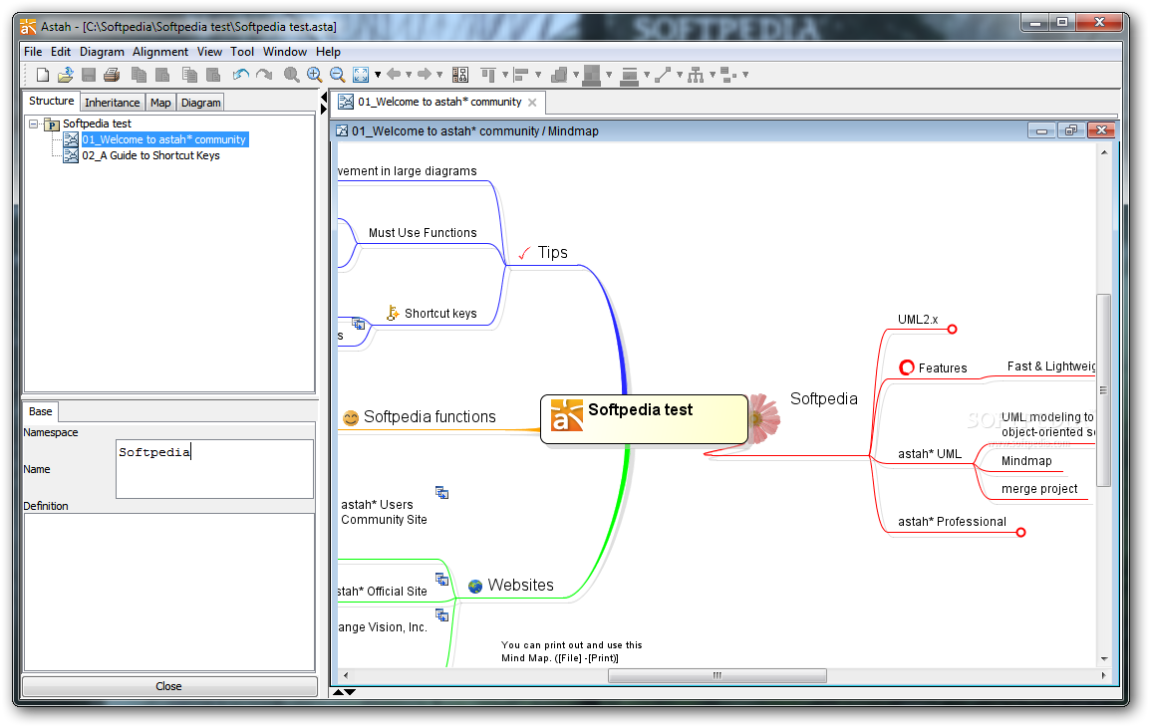Image resolution: width=1150 pixels, height=727 pixels.
Task: Open the View menu
Action: coord(209,52)
